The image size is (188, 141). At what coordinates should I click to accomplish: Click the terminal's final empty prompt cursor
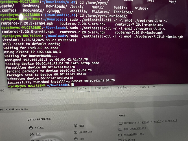73,85
